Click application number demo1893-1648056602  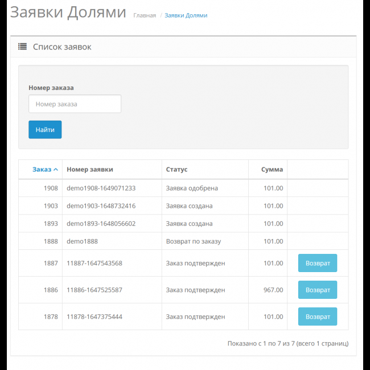[x=101, y=224]
